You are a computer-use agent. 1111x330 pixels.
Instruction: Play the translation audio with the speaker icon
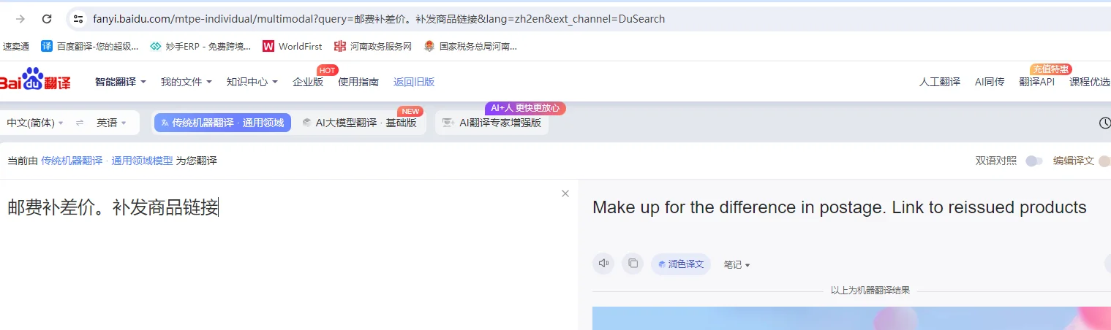coord(603,264)
